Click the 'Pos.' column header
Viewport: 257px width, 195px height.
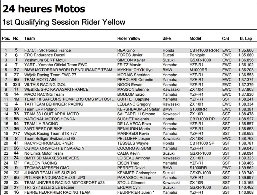click(6, 38)
